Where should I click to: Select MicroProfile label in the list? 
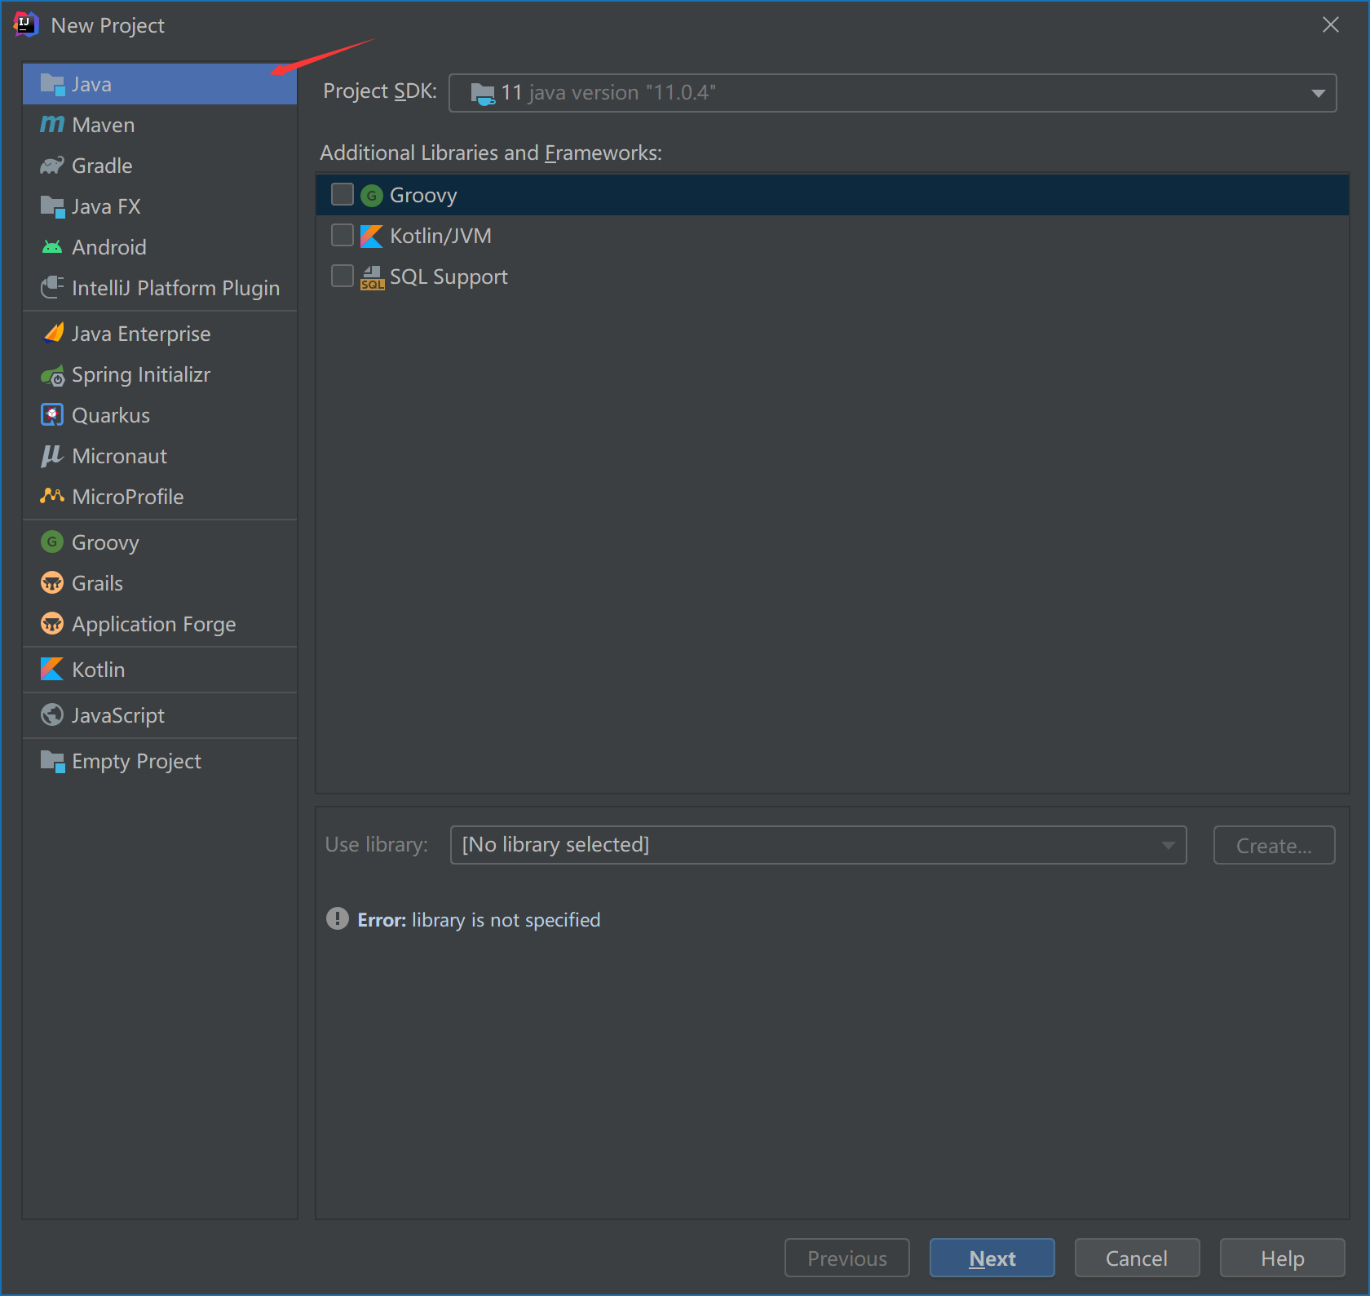click(x=128, y=497)
